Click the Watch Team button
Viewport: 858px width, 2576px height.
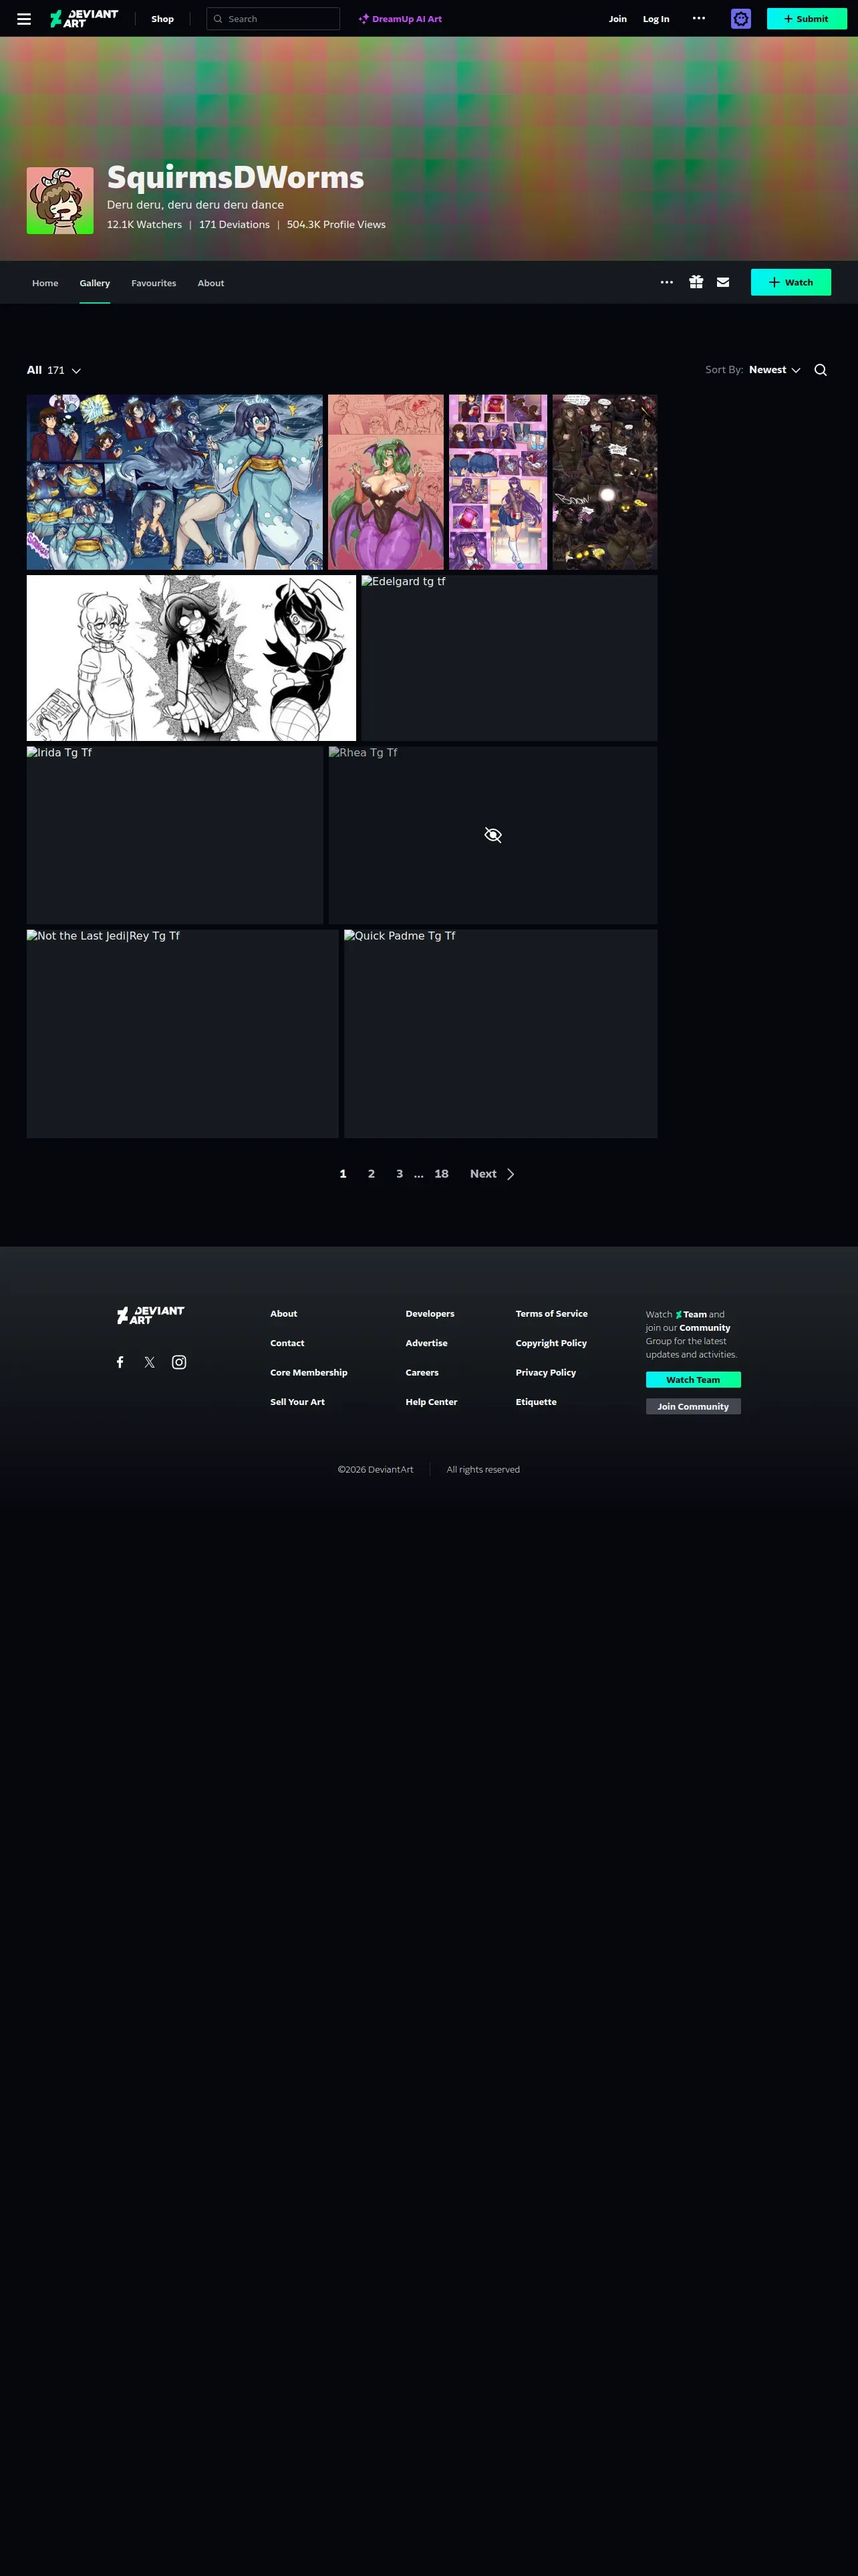coord(693,1380)
